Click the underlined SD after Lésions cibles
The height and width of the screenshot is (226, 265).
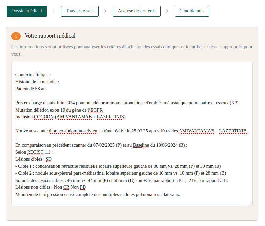click(49, 159)
